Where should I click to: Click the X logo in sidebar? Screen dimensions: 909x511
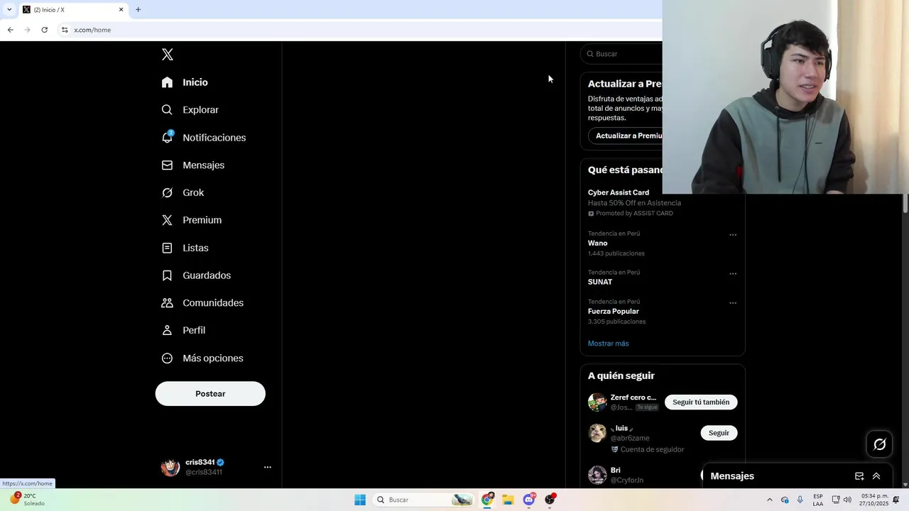(x=168, y=55)
